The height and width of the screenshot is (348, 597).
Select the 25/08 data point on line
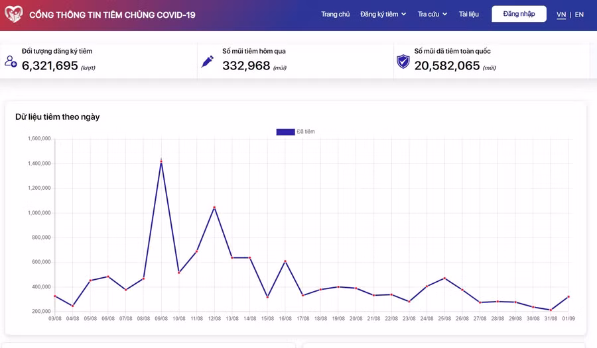coord(444,278)
